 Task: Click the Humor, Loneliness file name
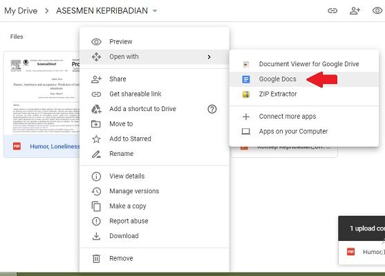click(55, 146)
